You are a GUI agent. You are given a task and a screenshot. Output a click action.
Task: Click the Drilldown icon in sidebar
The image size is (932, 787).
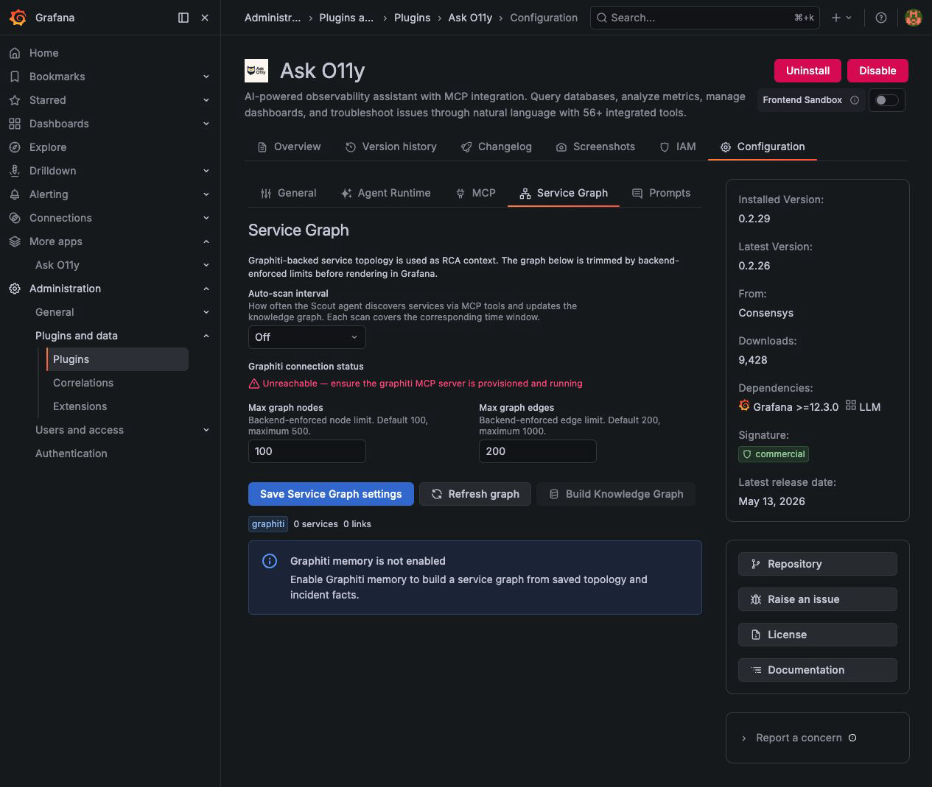(x=15, y=171)
